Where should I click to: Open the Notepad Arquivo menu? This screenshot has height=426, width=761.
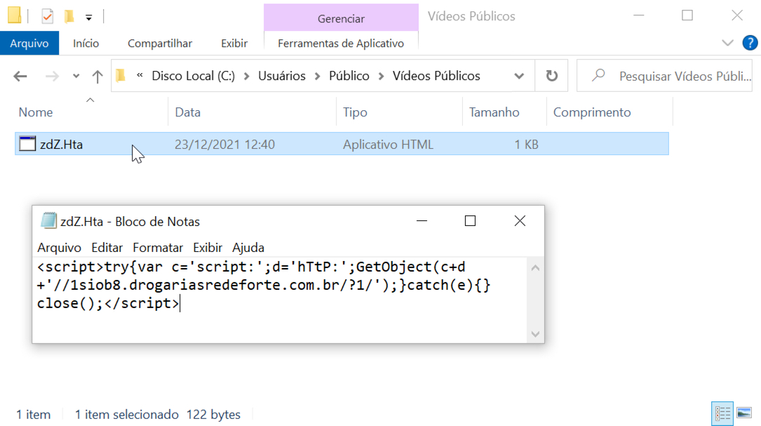[59, 248]
